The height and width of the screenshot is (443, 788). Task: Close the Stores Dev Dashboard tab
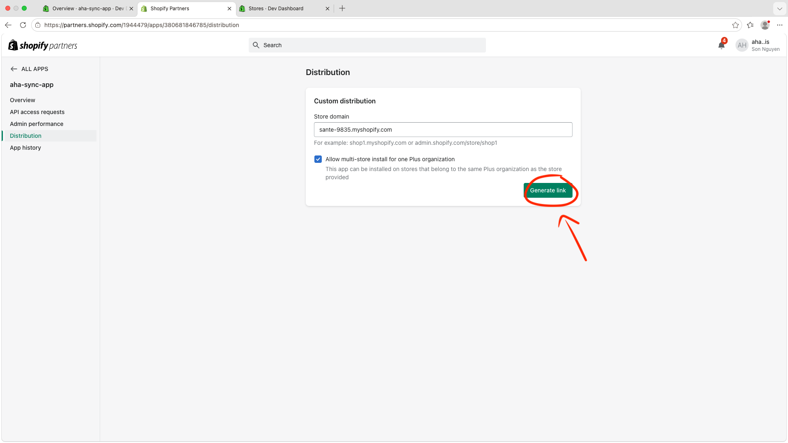pos(328,8)
